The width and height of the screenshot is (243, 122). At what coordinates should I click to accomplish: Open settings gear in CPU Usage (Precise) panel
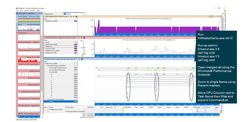coord(84,38)
